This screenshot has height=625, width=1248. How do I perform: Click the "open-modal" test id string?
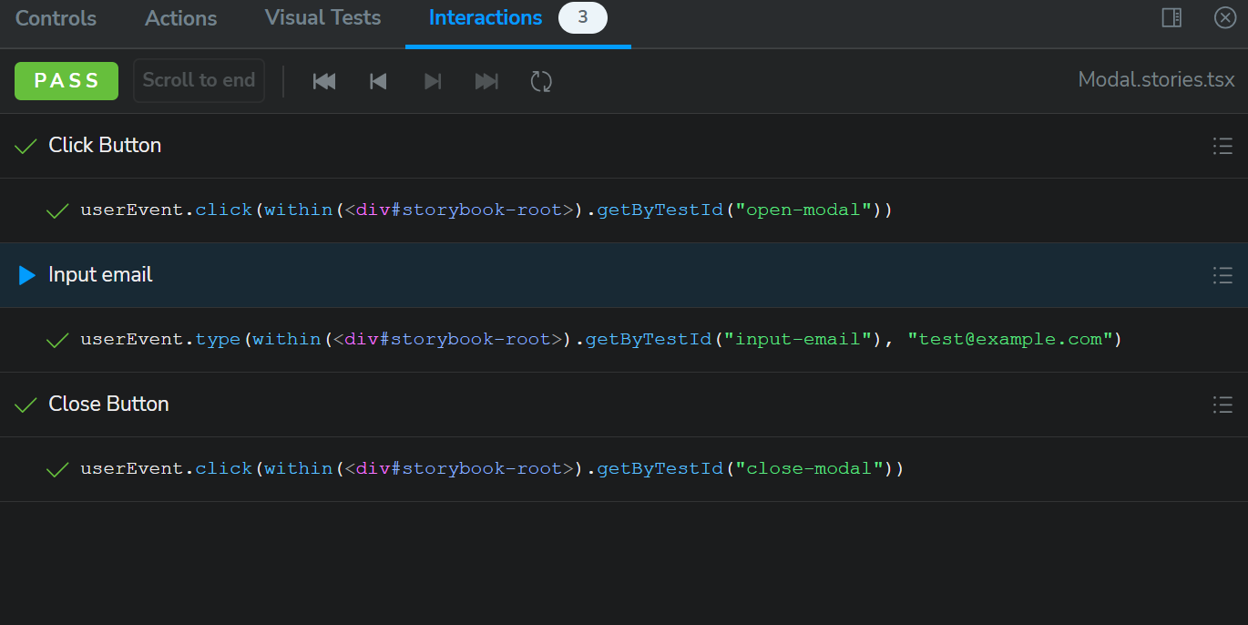803,210
